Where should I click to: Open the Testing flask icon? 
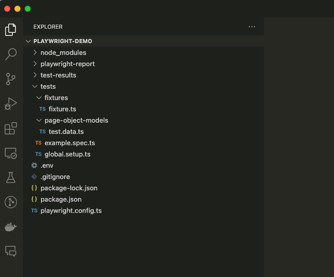coord(11,177)
